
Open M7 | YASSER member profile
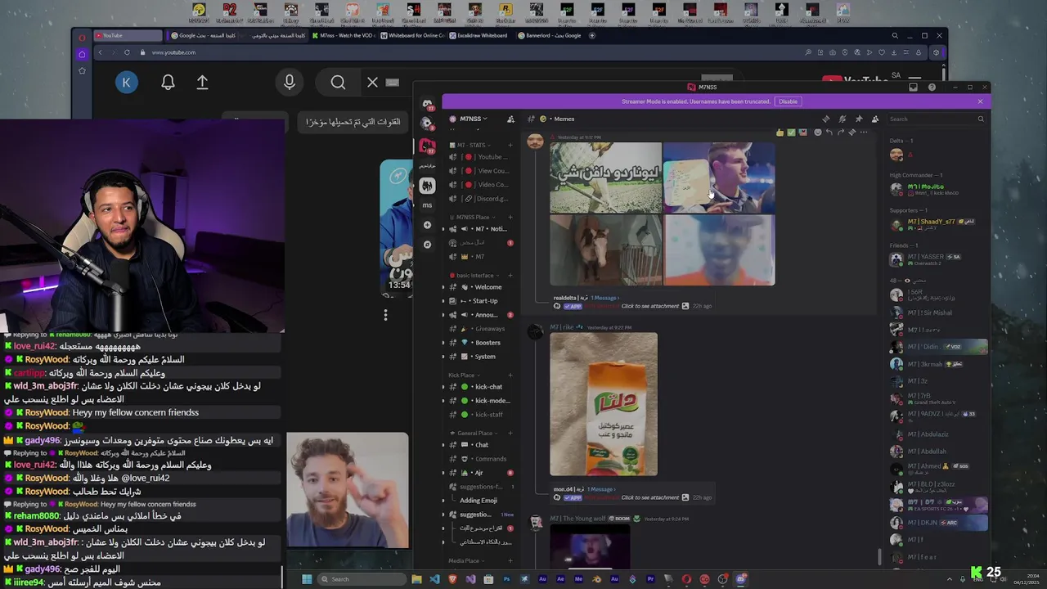(938, 259)
